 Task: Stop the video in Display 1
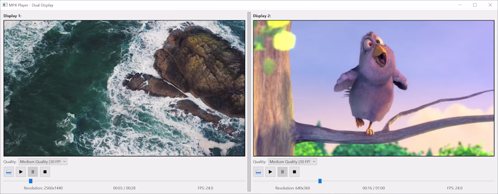[45, 172]
